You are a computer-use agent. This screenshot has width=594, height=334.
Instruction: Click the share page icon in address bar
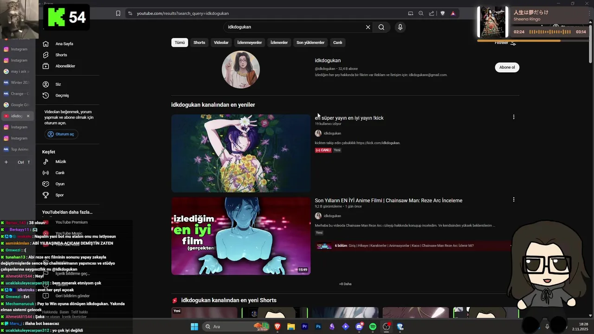click(432, 13)
